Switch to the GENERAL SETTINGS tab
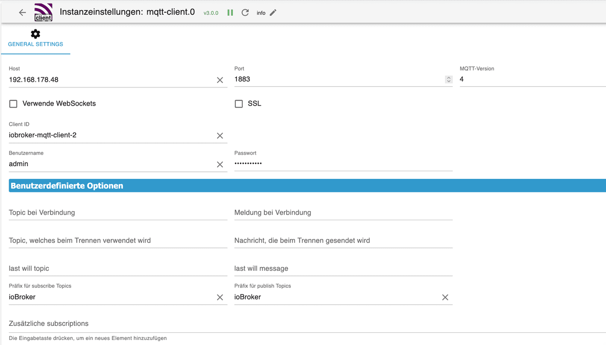Image resolution: width=606 pixels, height=345 pixels. click(x=35, y=44)
